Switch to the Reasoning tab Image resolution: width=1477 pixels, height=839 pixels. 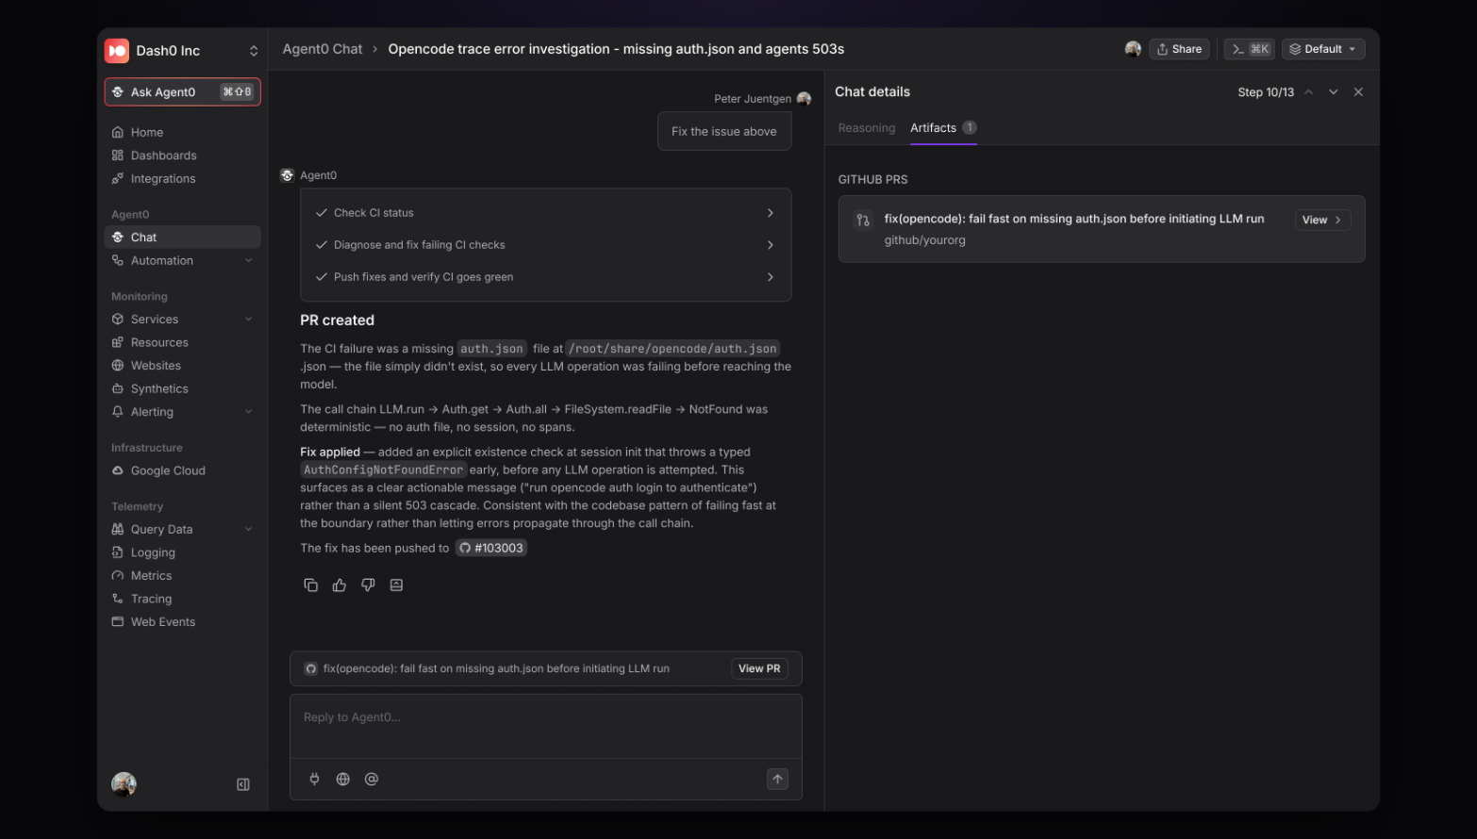coord(866,128)
